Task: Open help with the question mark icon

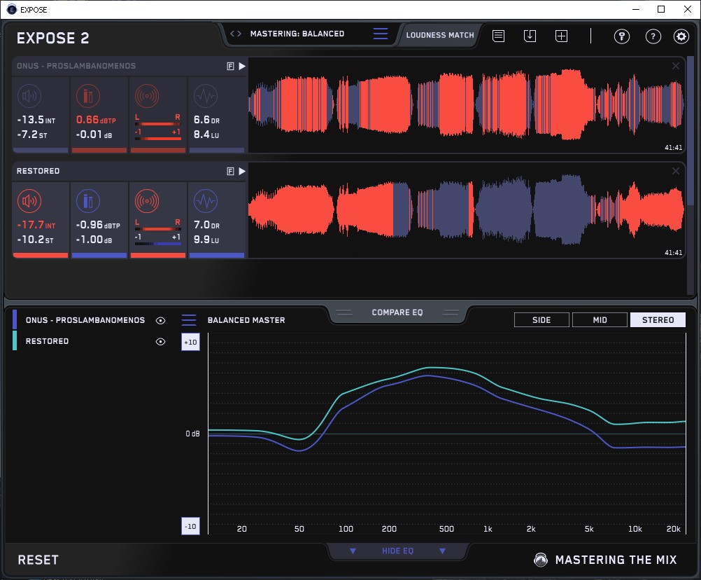Action: pyautogui.click(x=653, y=36)
